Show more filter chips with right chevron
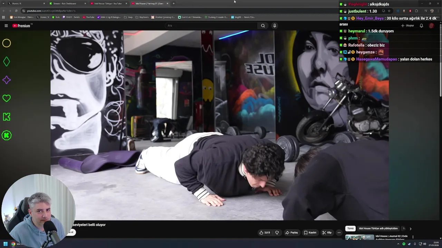Viewport: 442px width, 248px height. 410,228
